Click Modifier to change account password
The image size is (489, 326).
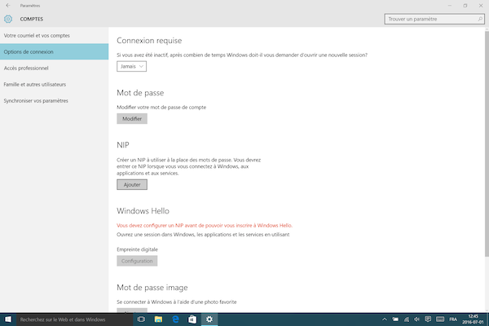click(132, 118)
